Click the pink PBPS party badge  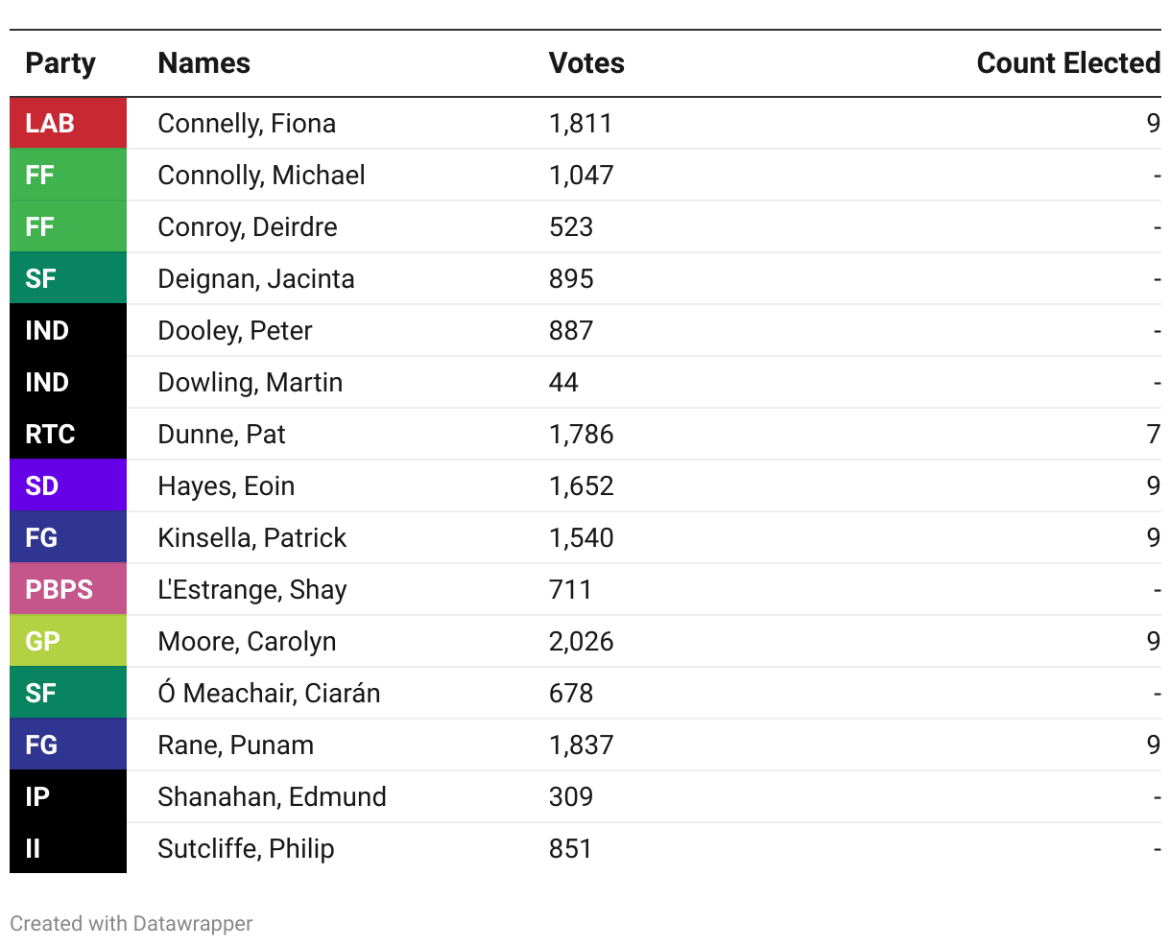click(x=67, y=589)
